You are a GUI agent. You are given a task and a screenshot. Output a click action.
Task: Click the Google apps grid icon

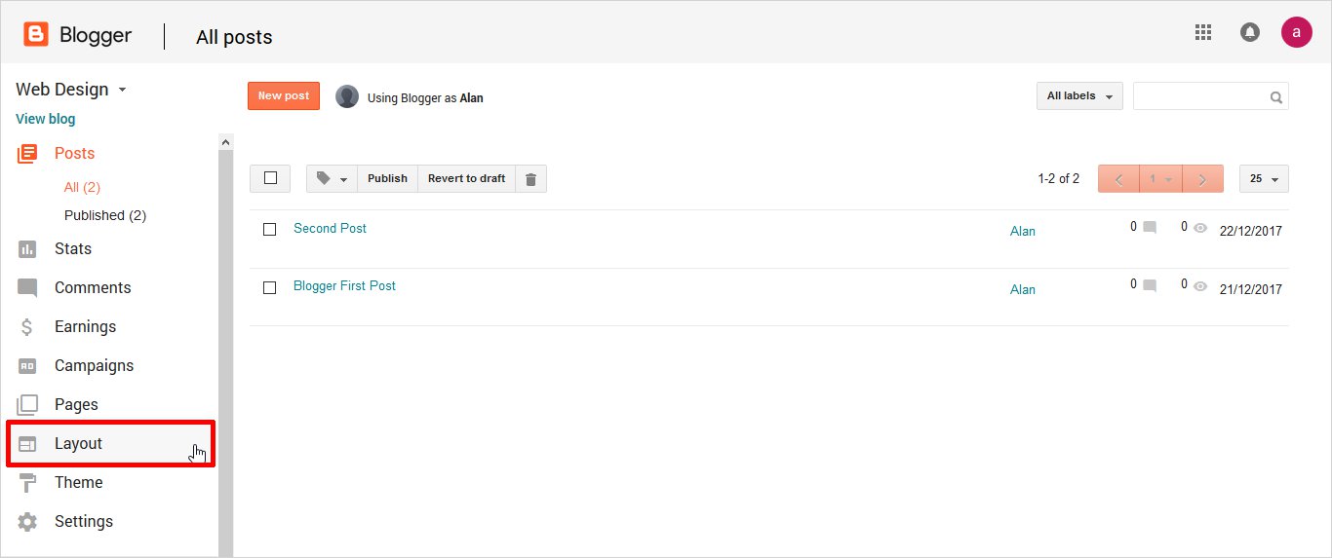click(1202, 32)
